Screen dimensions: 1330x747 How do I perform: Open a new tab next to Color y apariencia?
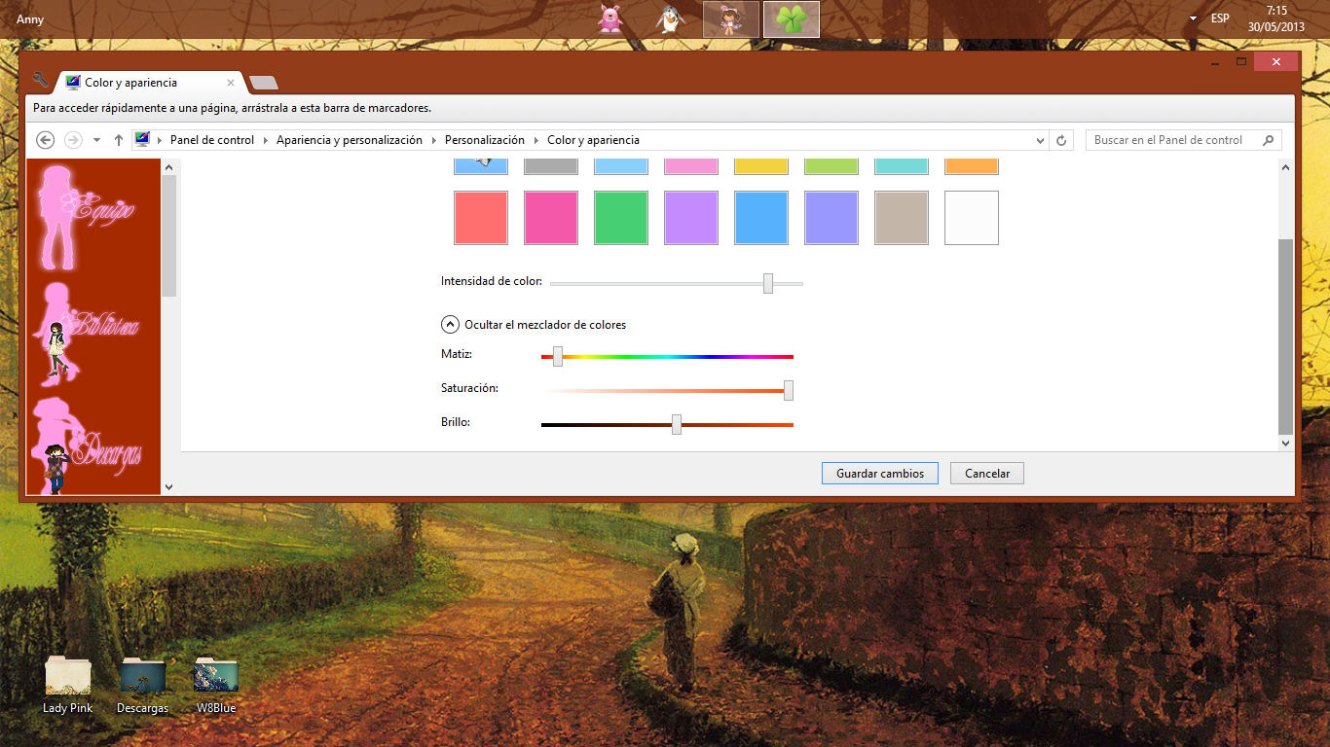pos(263,83)
